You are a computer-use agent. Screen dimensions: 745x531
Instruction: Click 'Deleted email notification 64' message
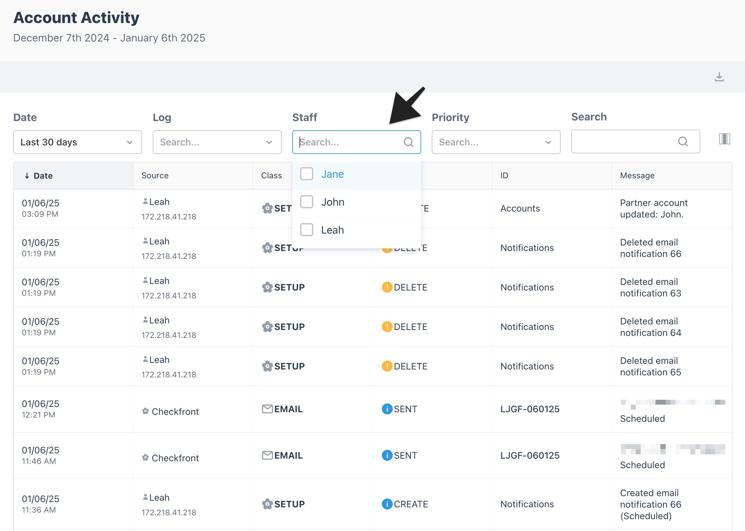tap(651, 327)
